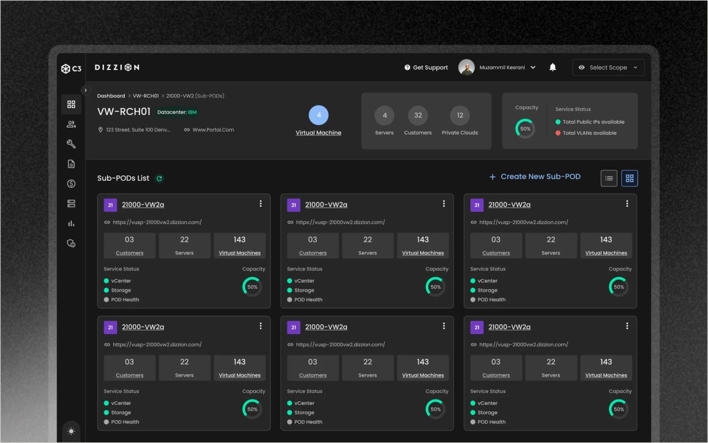Open Get Support help link

pyautogui.click(x=426, y=67)
